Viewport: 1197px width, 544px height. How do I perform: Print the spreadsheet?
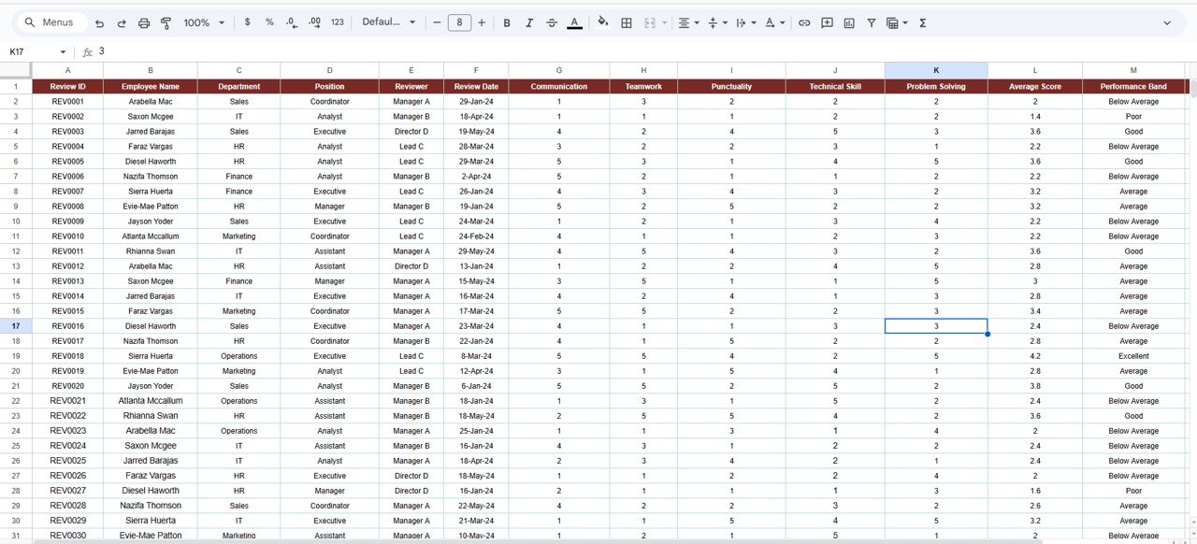[143, 22]
